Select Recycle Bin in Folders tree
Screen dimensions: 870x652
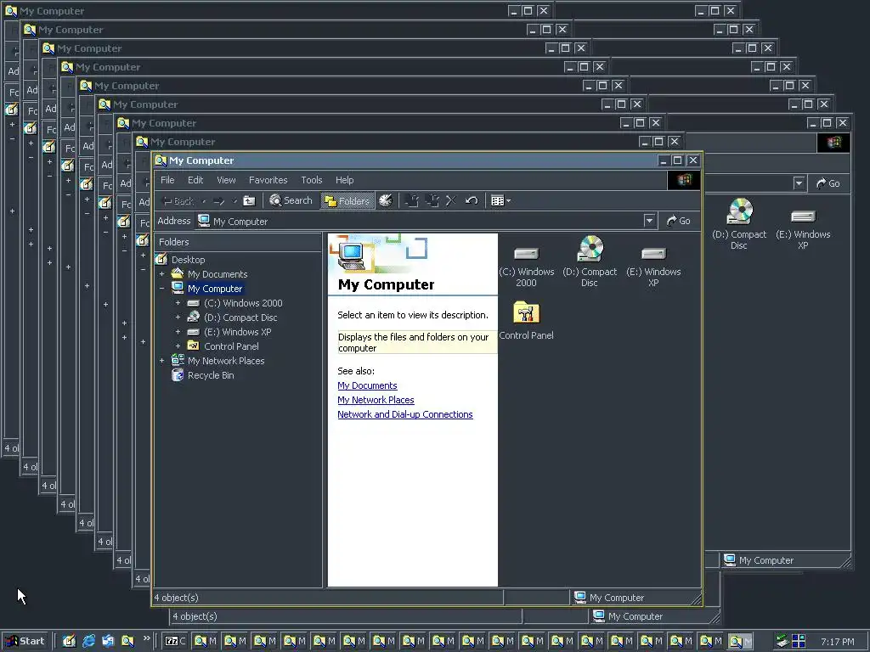[x=211, y=374]
